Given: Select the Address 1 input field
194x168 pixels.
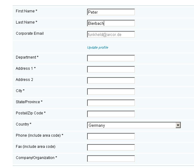Looking at the screenshot, I should [x=111, y=69].
